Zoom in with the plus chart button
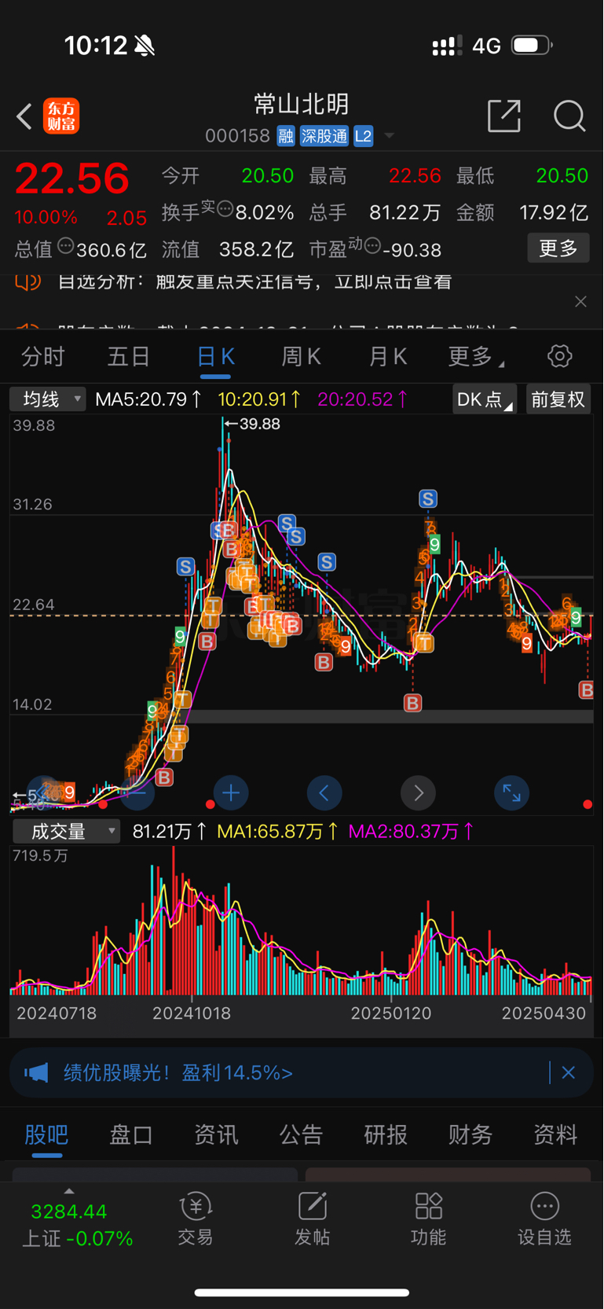 pos(231,792)
